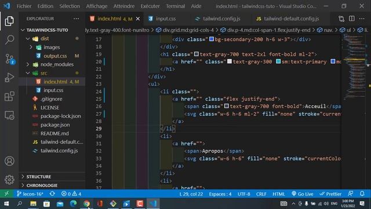Change language mode HTML in status bar

coord(279,194)
